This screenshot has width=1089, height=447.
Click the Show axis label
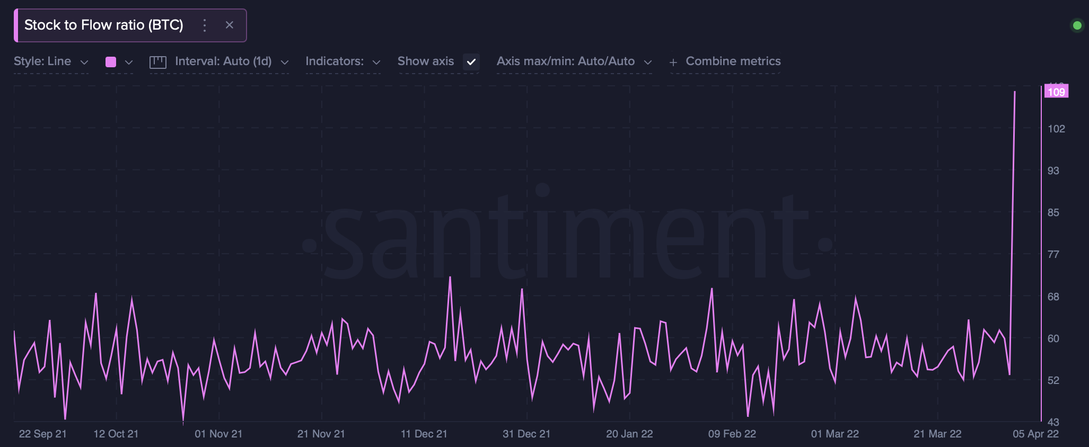426,61
